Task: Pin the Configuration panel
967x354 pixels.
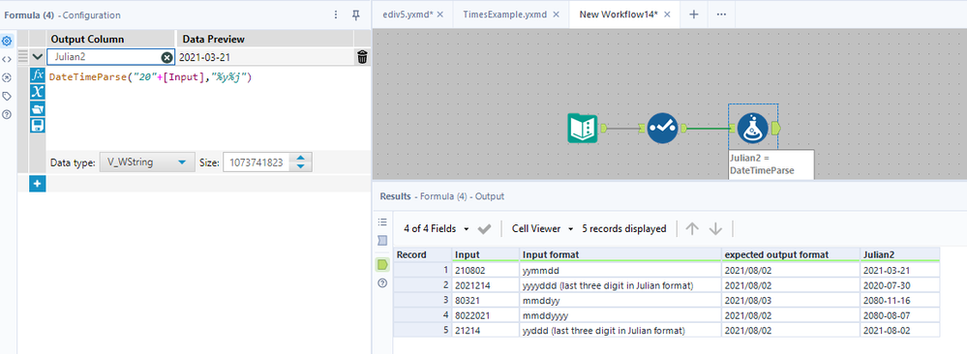Action: 355,15
